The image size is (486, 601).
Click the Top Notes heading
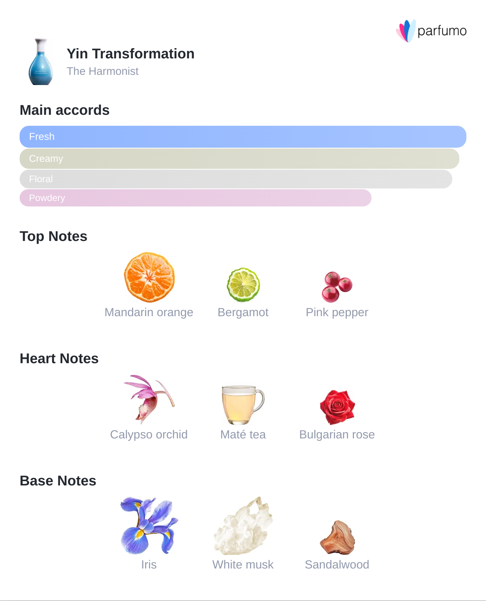pos(53,236)
